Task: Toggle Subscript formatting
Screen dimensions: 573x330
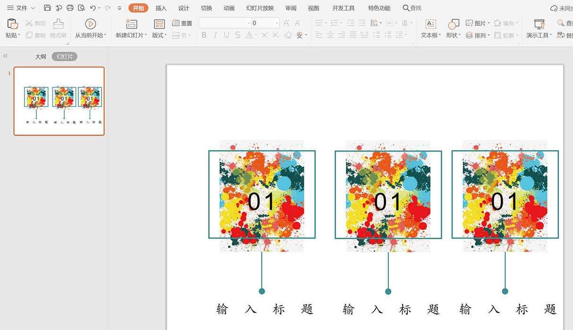Action: [276, 35]
